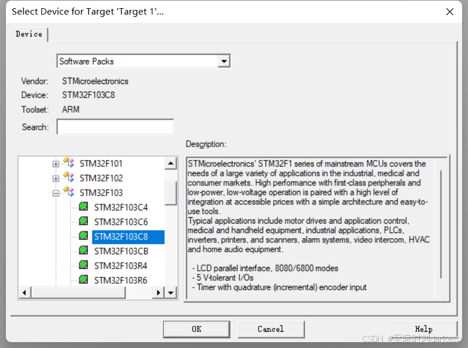This screenshot has width=468, height=348.
Task: Confirm selection with OK button
Action: pyautogui.click(x=197, y=329)
